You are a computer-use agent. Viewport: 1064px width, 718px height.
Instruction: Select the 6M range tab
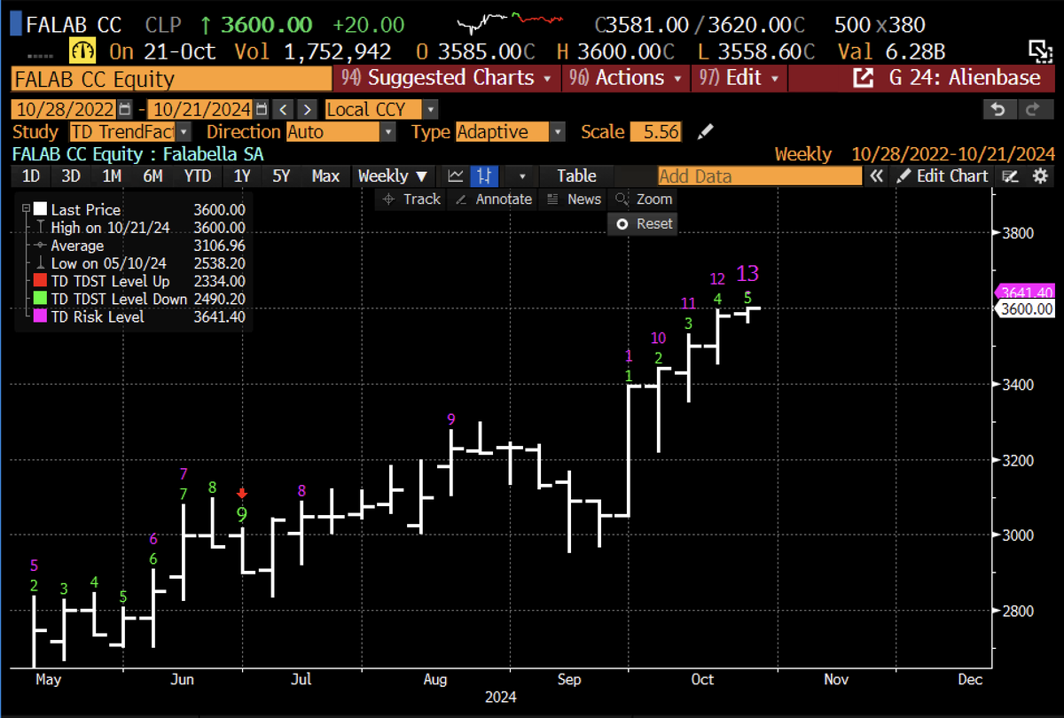tap(153, 176)
